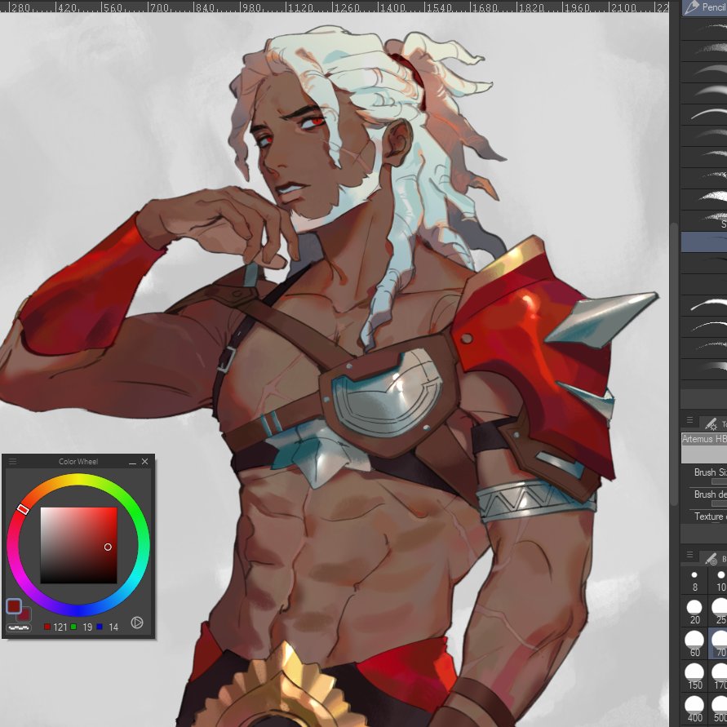Choose brush size preset 60
727x727 pixels.
pos(694,644)
